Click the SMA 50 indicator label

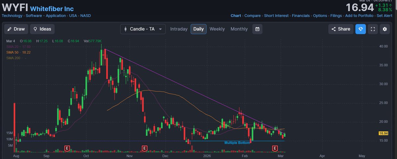pyautogui.click(x=18, y=52)
